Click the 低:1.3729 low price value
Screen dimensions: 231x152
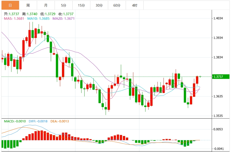[48, 14]
